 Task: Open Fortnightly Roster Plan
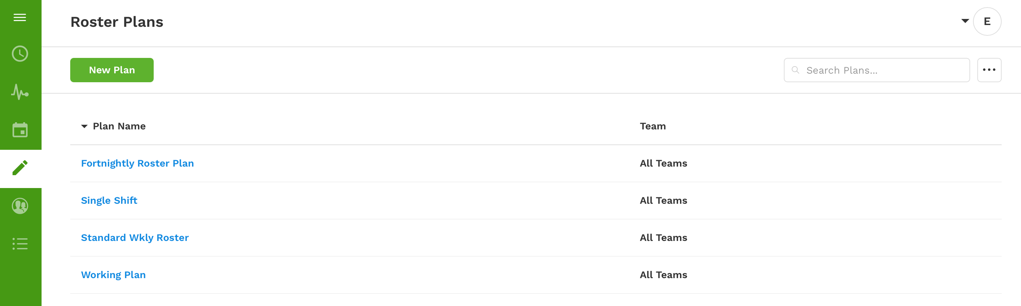[137, 163]
